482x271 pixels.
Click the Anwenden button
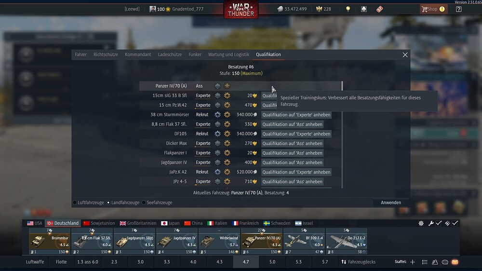click(x=391, y=203)
